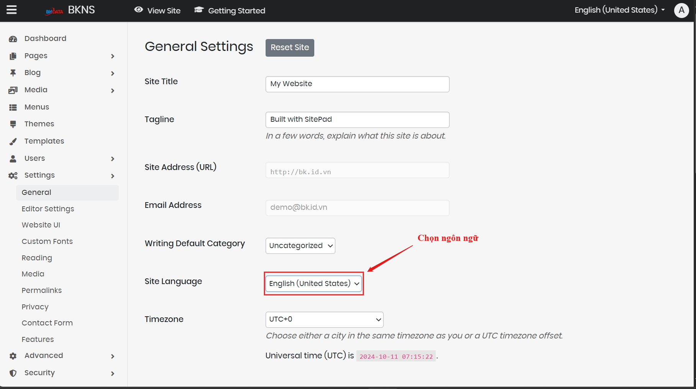Open Privacy submenu item
This screenshot has width=696, height=389.
point(35,307)
